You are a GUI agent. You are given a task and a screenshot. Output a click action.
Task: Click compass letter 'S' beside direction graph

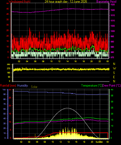click(x=114, y=73)
